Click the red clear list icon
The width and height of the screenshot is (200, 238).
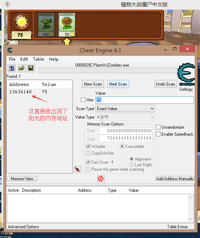101,178
